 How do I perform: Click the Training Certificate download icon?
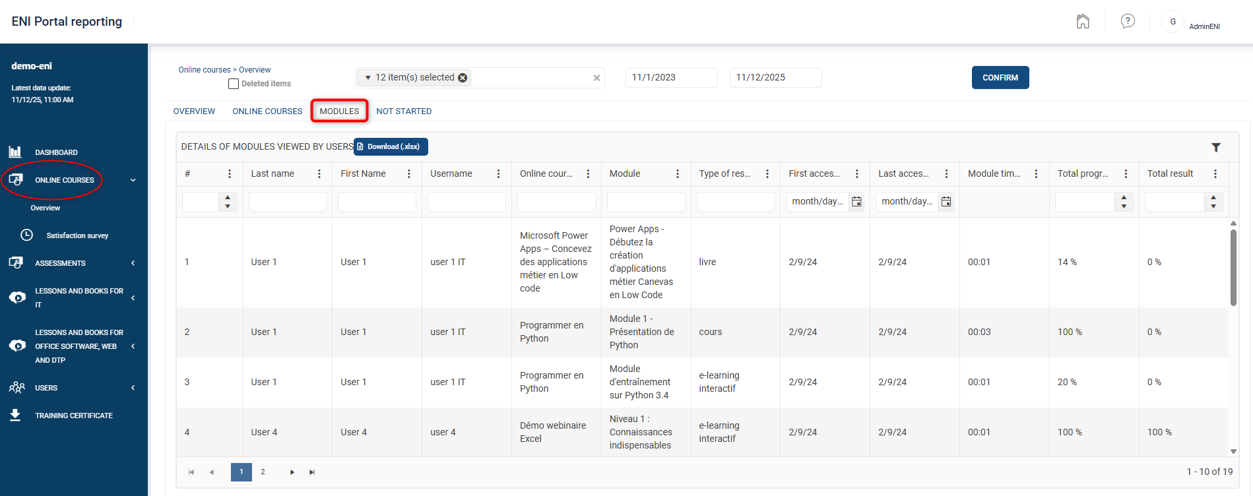[15, 415]
